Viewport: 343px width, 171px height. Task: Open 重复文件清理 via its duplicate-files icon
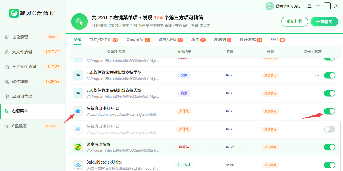point(7,67)
